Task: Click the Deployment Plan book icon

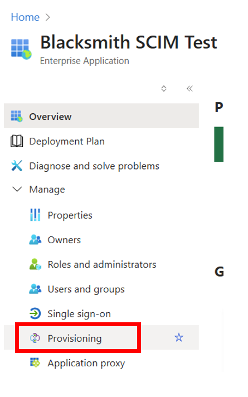Action: [x=17, y=141]
